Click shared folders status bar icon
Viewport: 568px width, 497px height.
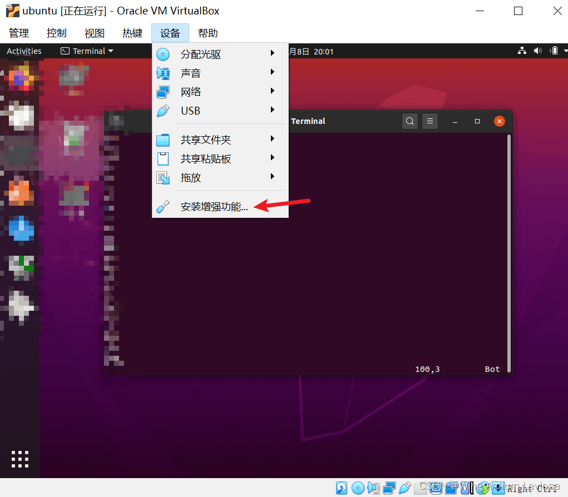420,488
